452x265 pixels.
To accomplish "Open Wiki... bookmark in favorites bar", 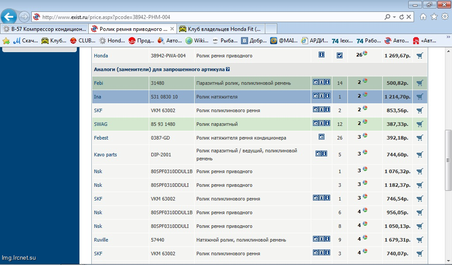I will (197, 41).
